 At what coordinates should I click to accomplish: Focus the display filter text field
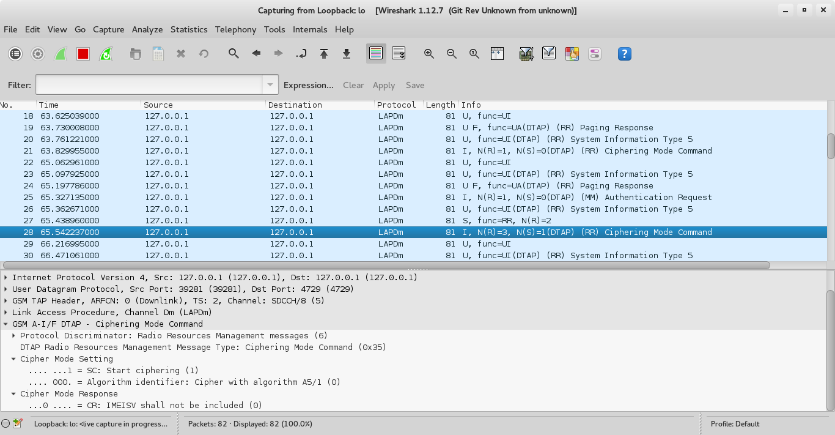coord(149,85)
